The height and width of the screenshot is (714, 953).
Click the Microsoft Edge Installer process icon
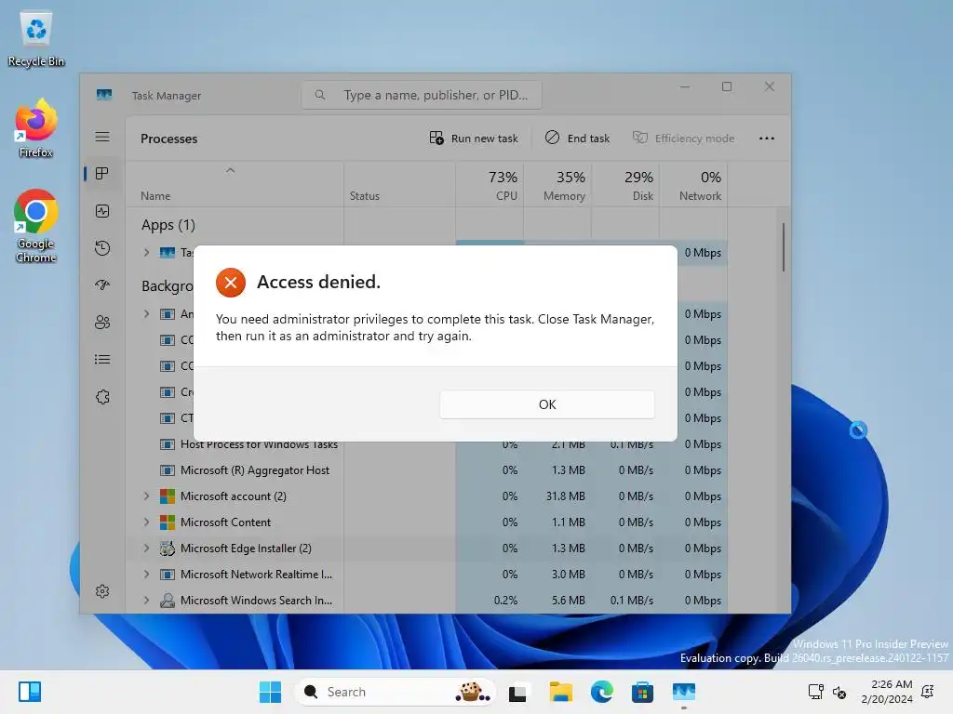pyautogui.click(x=168, y=549)
